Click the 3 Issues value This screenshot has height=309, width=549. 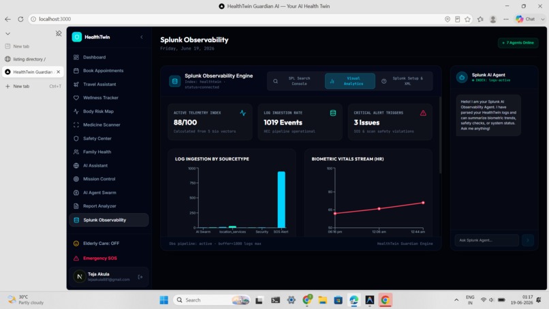coord(366,123)
